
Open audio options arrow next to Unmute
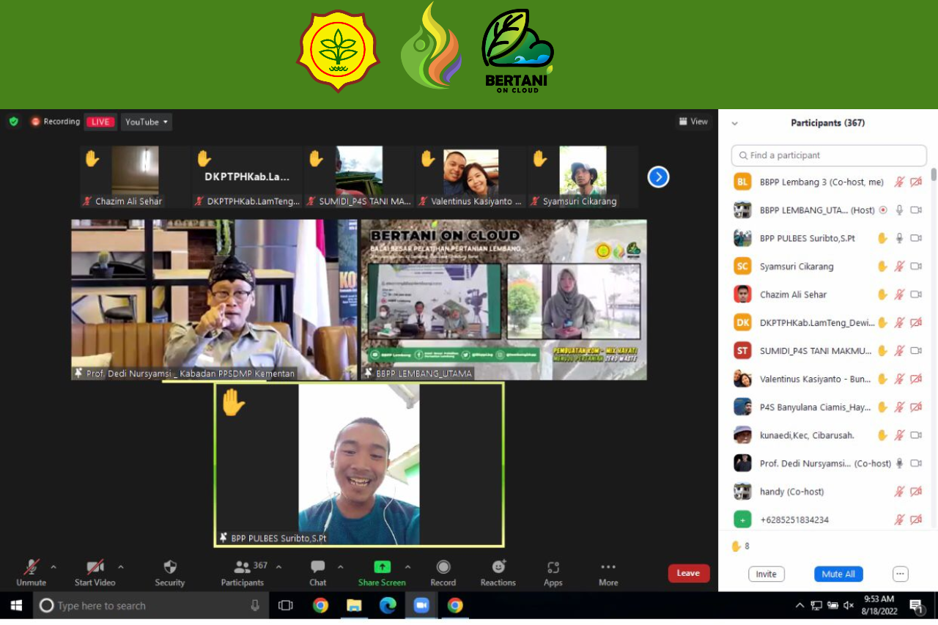[53, 566]
